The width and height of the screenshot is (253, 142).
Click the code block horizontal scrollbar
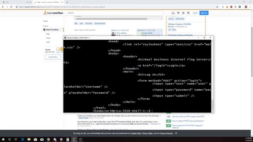111,19
